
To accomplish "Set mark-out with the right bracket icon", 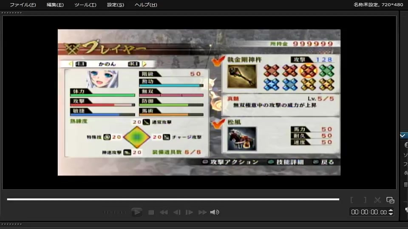I will click(x=365, y=200).
